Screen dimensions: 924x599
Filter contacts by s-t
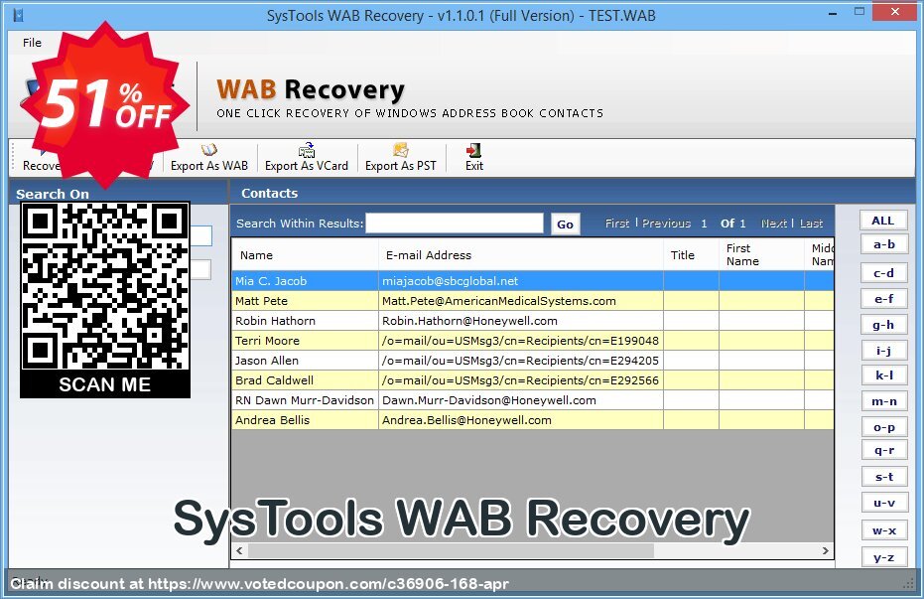click(x=884, y=477)
